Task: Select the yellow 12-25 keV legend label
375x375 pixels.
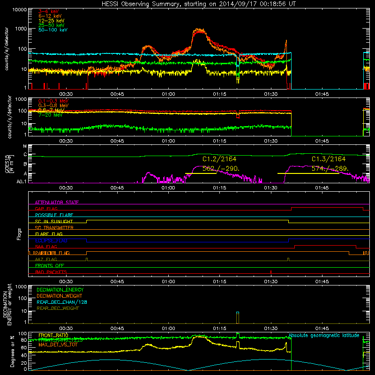Action: [x=51, y=21]
